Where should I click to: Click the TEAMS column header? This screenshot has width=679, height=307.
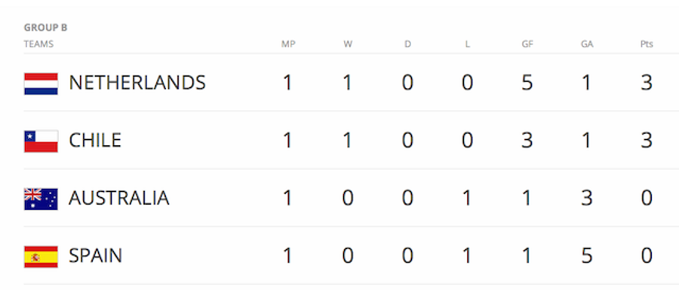click(38, 44)
